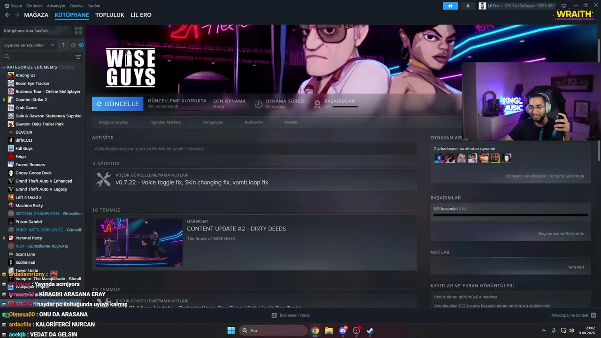Toggle the ready-to-play filter icon
The image size is (601, 338).
pos(81,45)
